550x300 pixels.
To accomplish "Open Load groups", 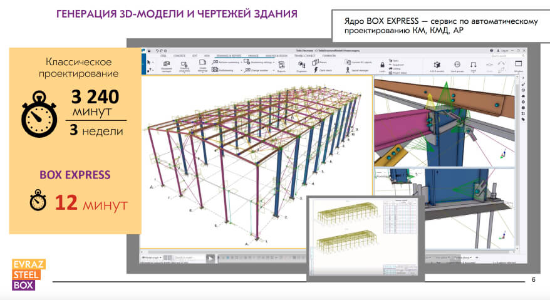I will pos(457,66).
